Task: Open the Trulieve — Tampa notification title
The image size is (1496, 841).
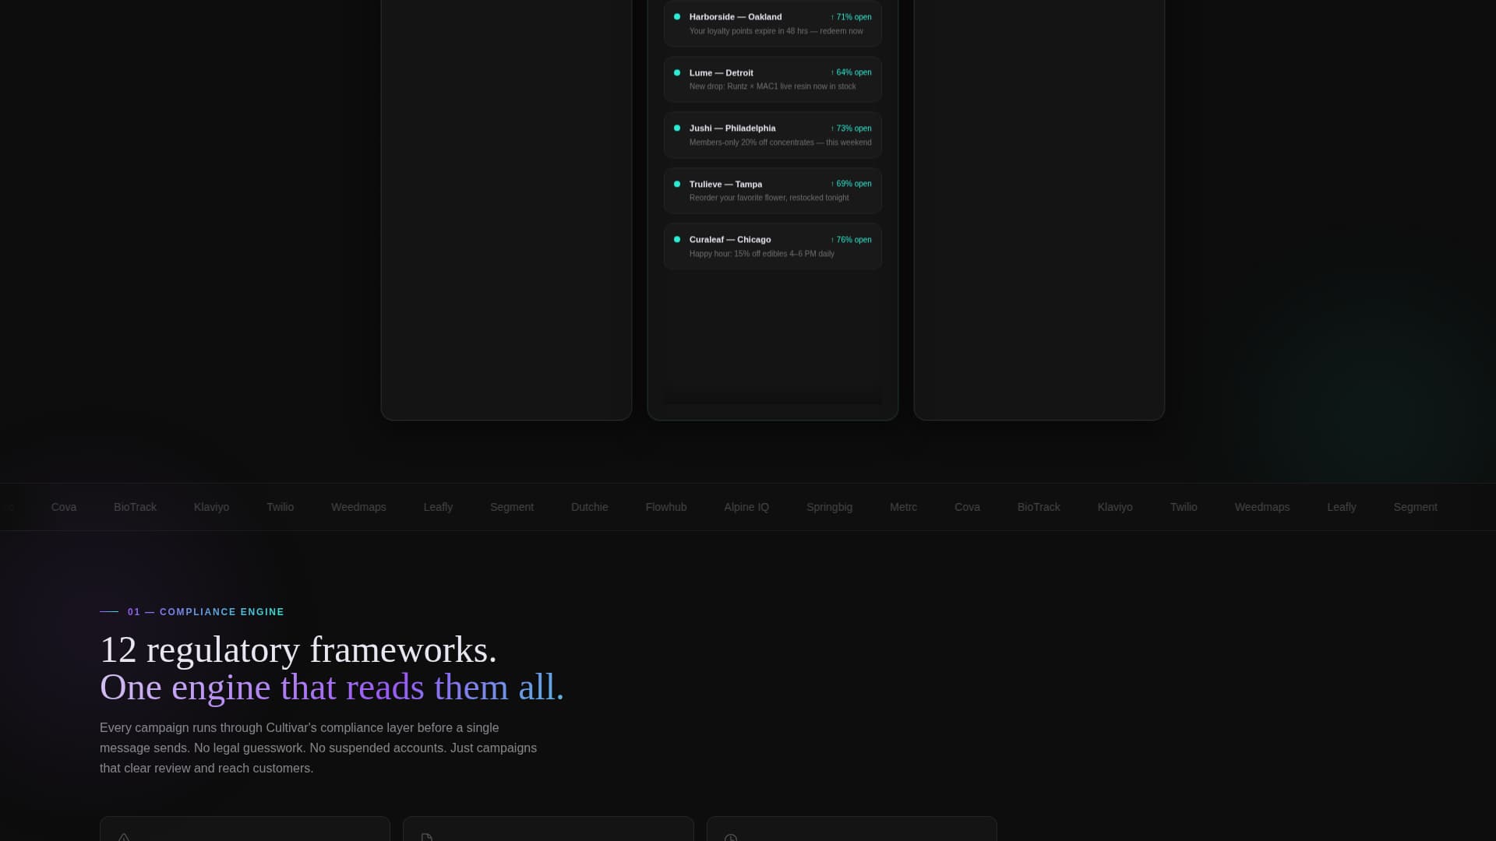Action: (725, 184)
